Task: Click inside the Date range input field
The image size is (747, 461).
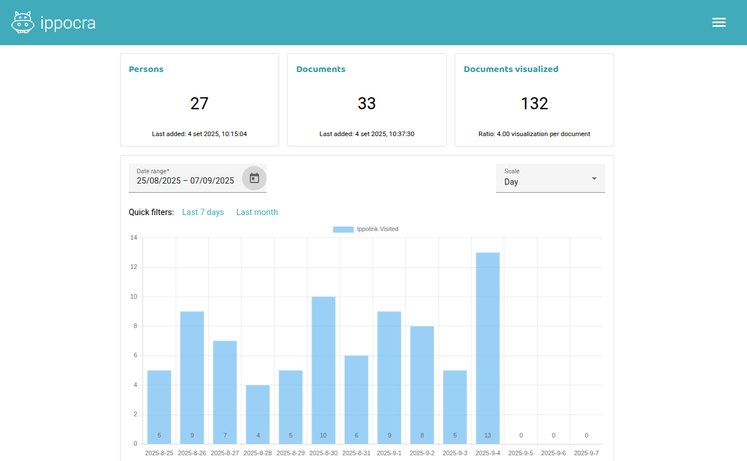Action: (x=185, y=180)
